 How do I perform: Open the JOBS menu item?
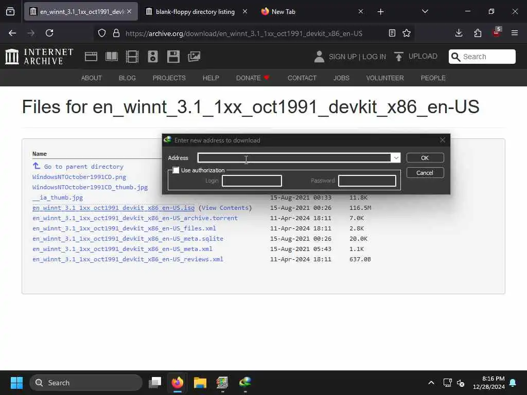pos(341,78)
